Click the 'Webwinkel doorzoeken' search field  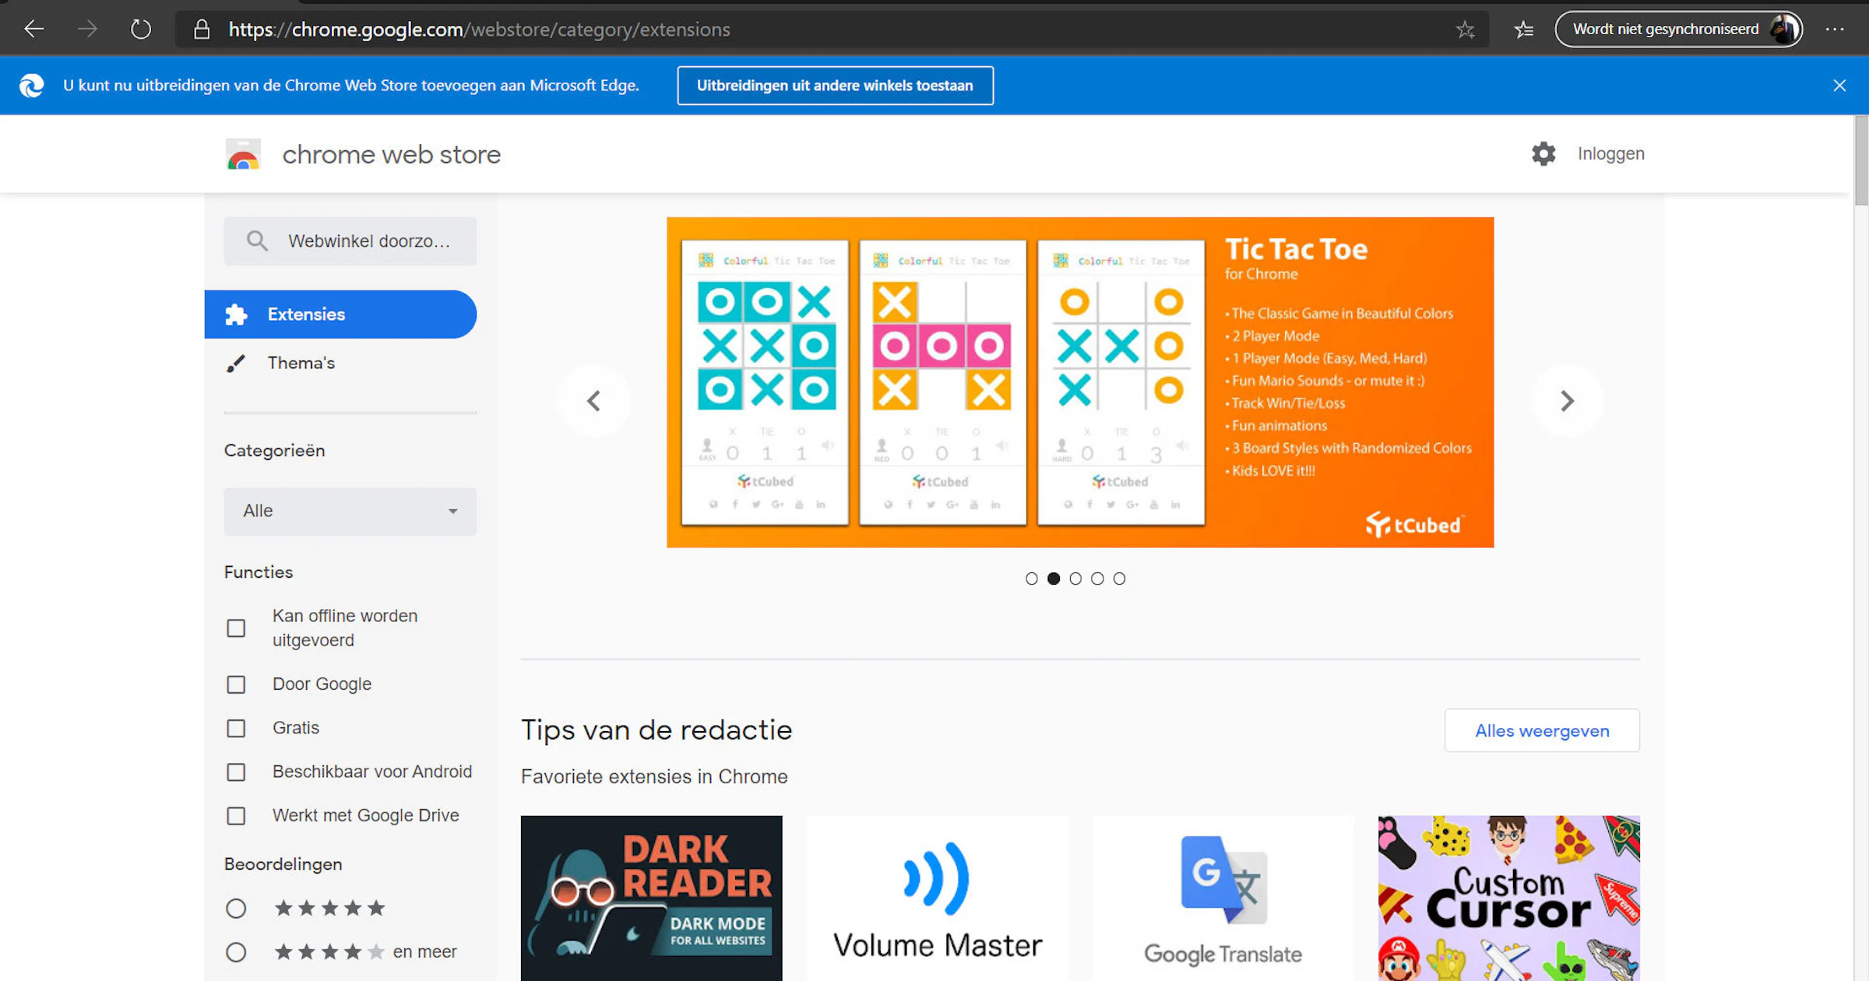coord(350,241)
